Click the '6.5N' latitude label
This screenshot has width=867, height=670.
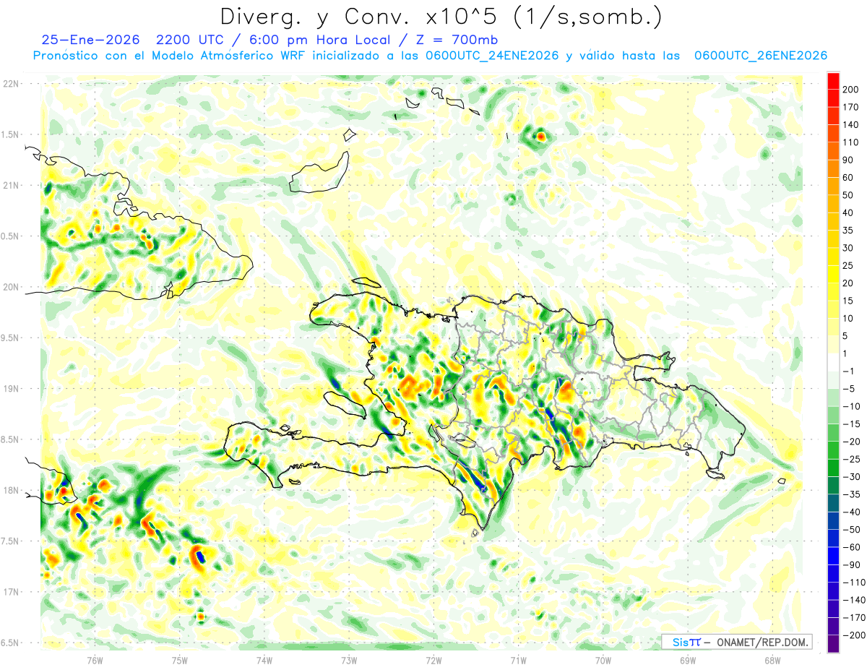coord(11,643)
